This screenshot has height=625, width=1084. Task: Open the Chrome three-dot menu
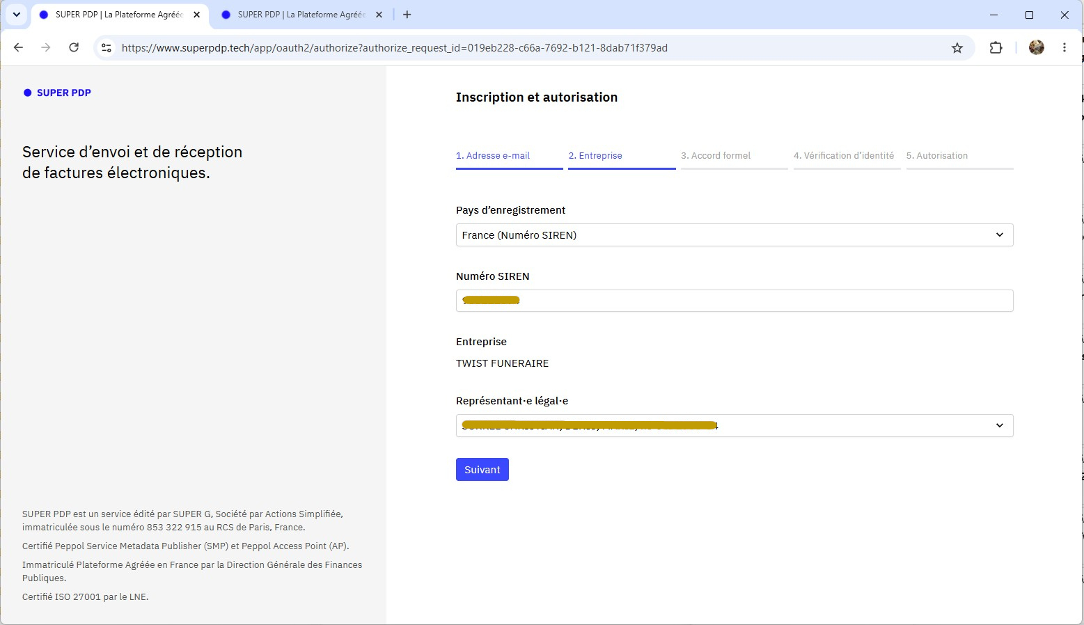[1065, 47]
